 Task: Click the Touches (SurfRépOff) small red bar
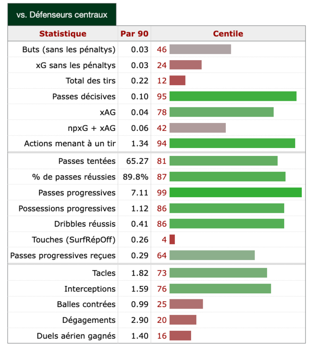coord(172,240)
